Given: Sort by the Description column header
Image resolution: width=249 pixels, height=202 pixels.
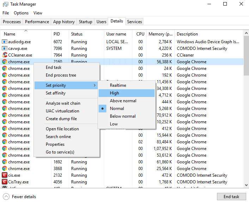Looking at the screenshot, I should [x=209, y=34].
